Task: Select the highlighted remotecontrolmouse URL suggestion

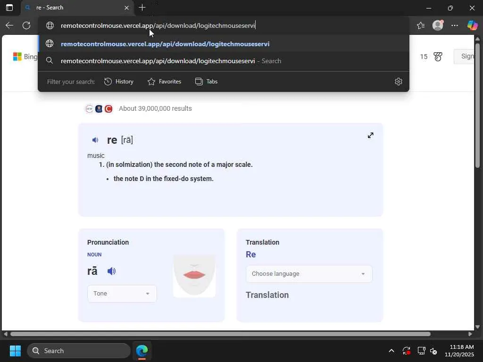Action: click(224, 44)
